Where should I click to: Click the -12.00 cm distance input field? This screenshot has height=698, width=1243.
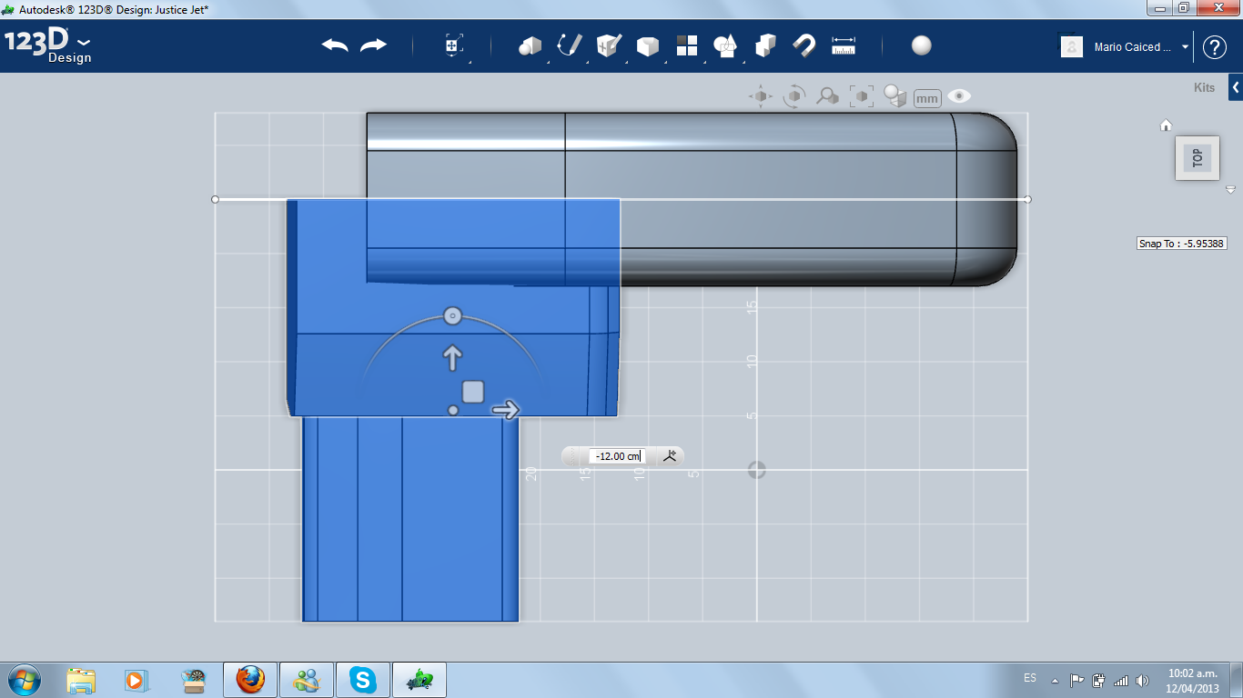click(x=616, y=456)
